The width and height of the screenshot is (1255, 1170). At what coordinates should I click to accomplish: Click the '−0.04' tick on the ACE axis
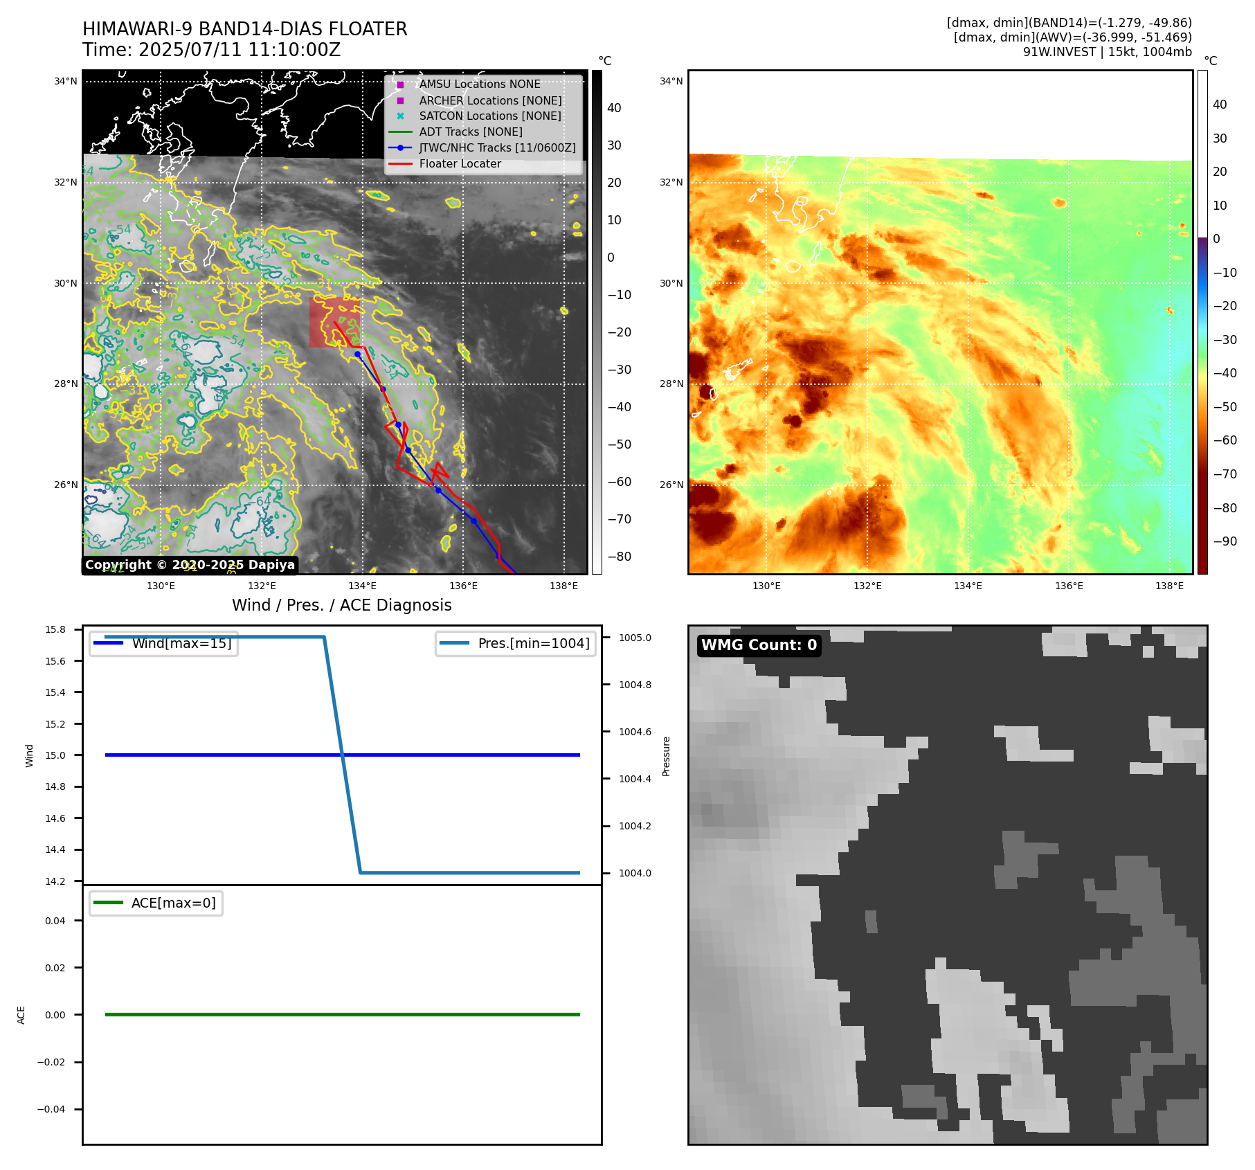(x=51, y=1109)
